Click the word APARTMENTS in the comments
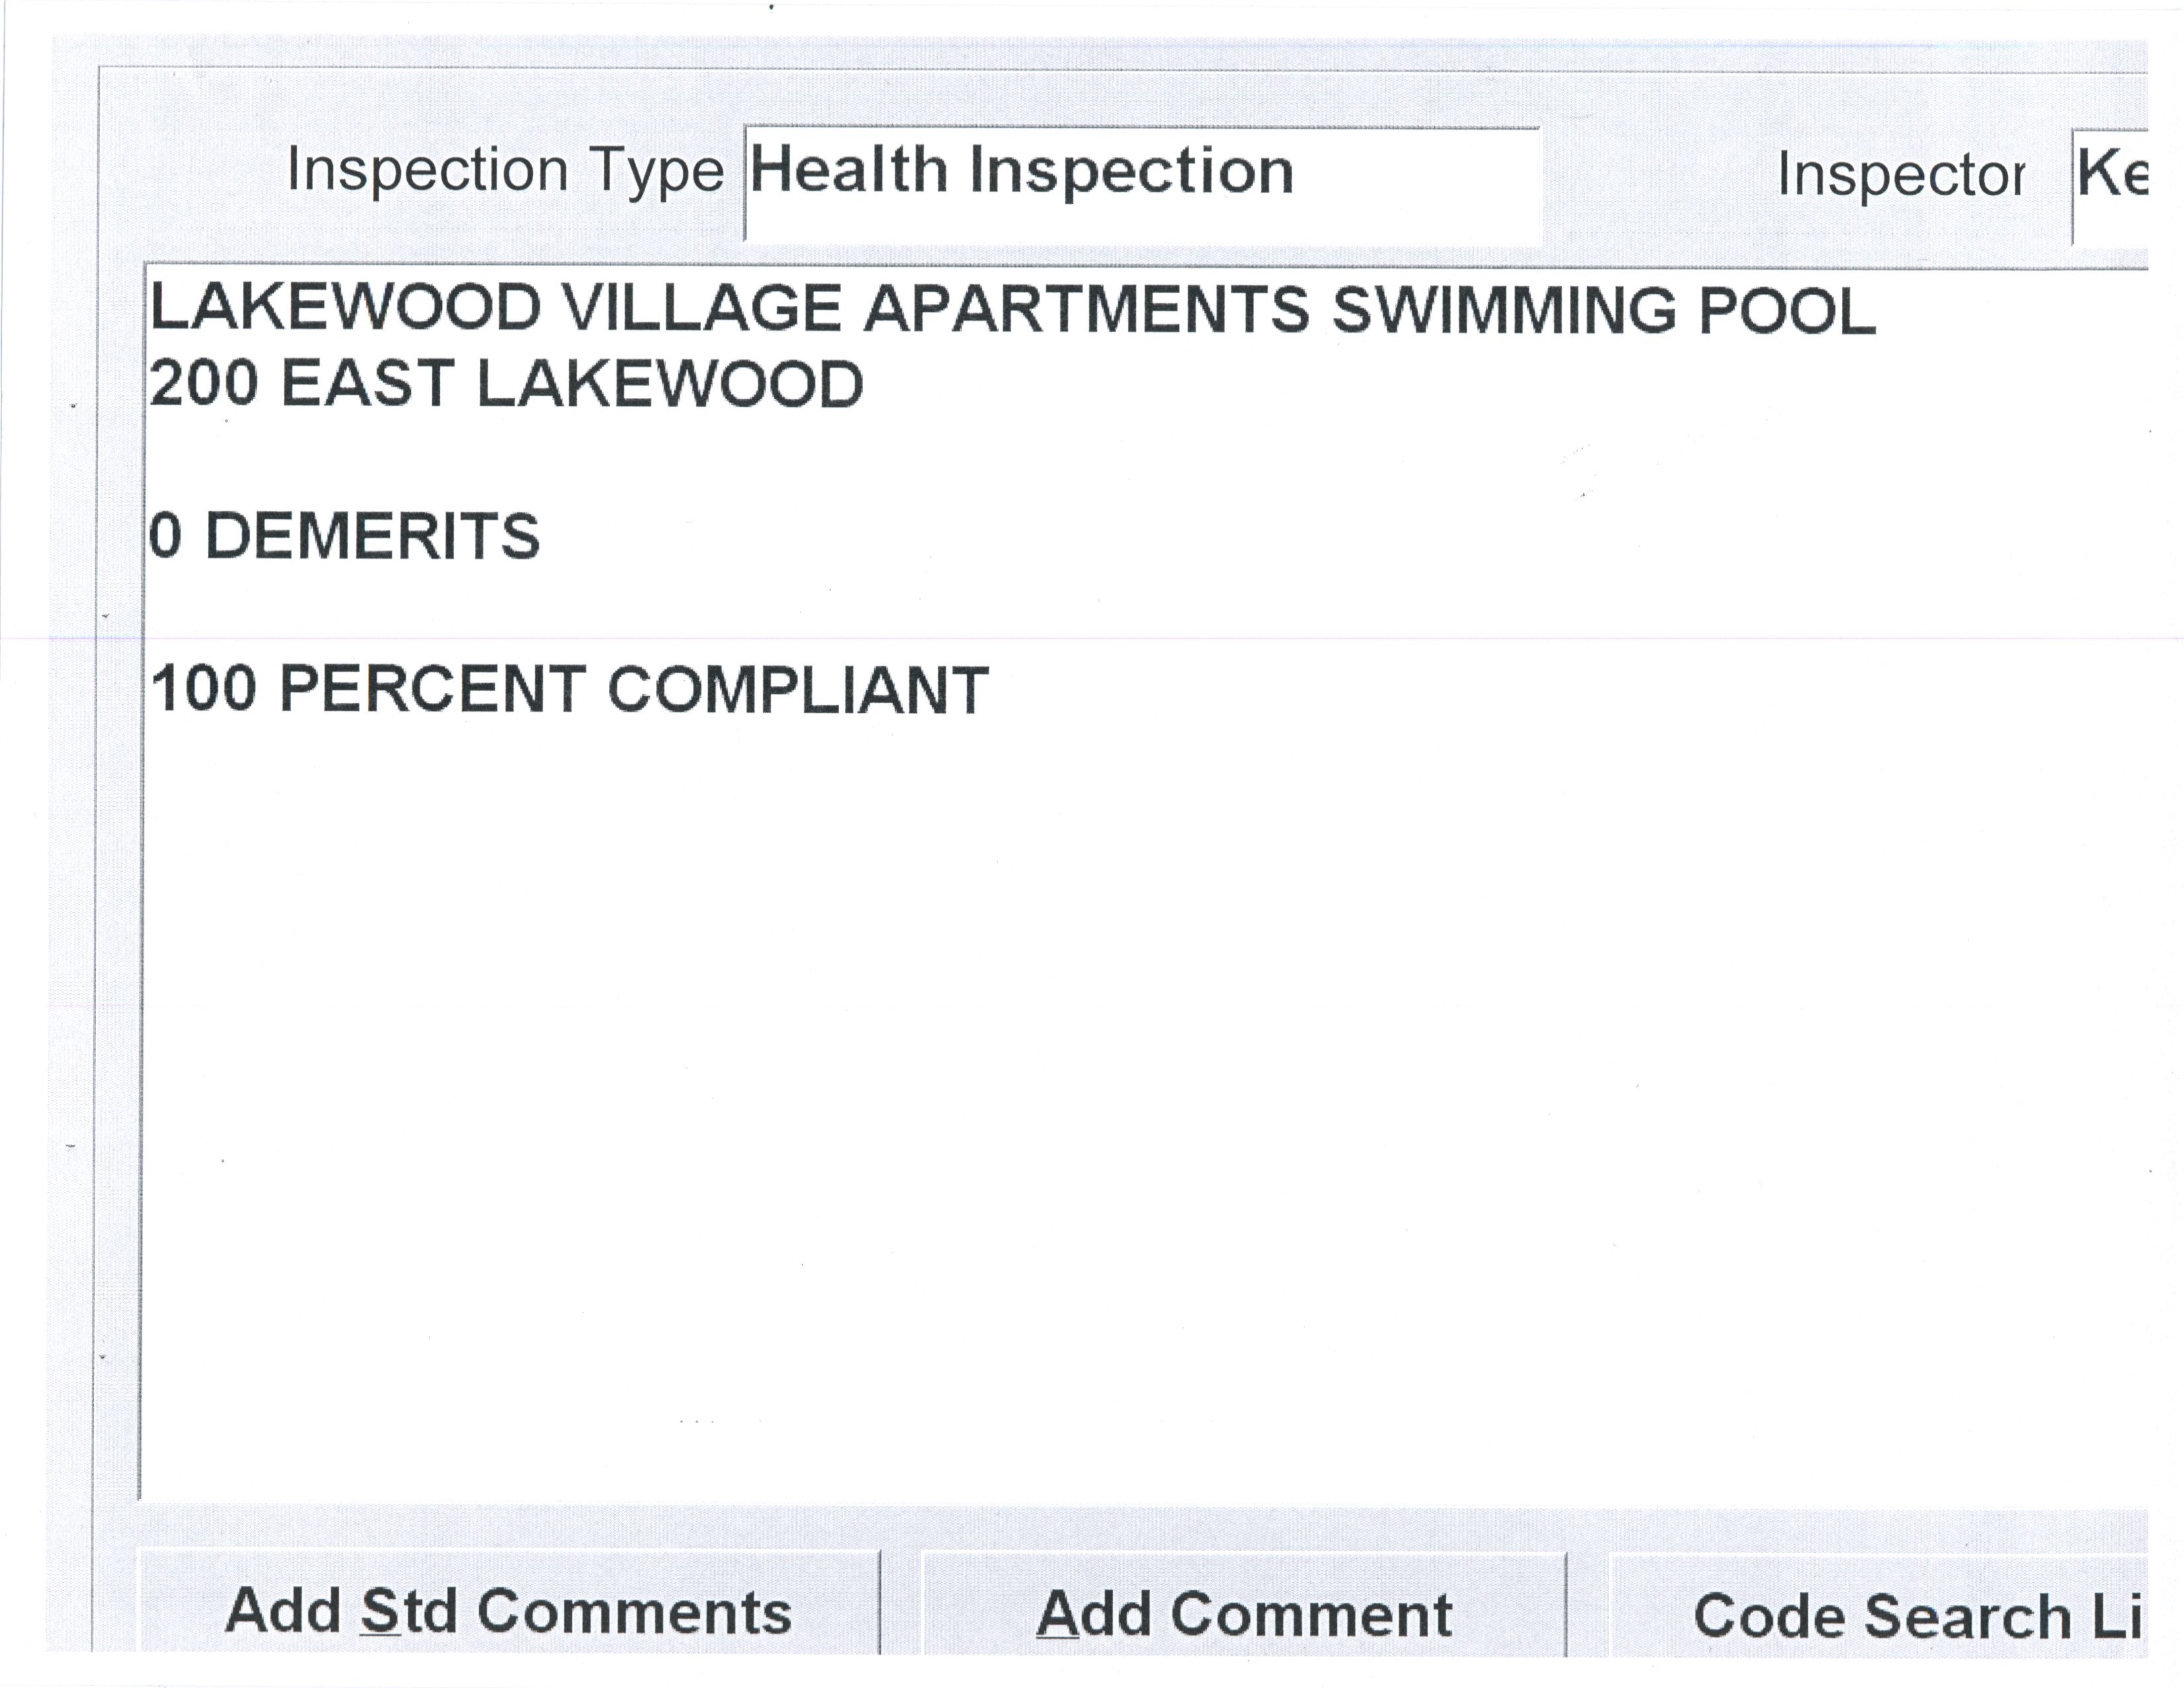This screenshot has width=2184, height=1688. [x=1086, y=309]
